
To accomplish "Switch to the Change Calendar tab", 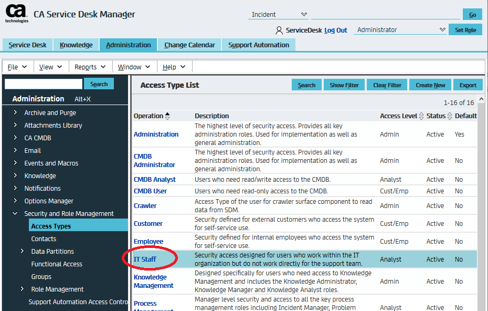I will click(189, 45).
